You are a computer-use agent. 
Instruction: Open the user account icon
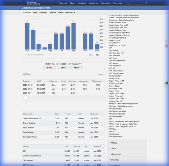[x=146, y=3]
